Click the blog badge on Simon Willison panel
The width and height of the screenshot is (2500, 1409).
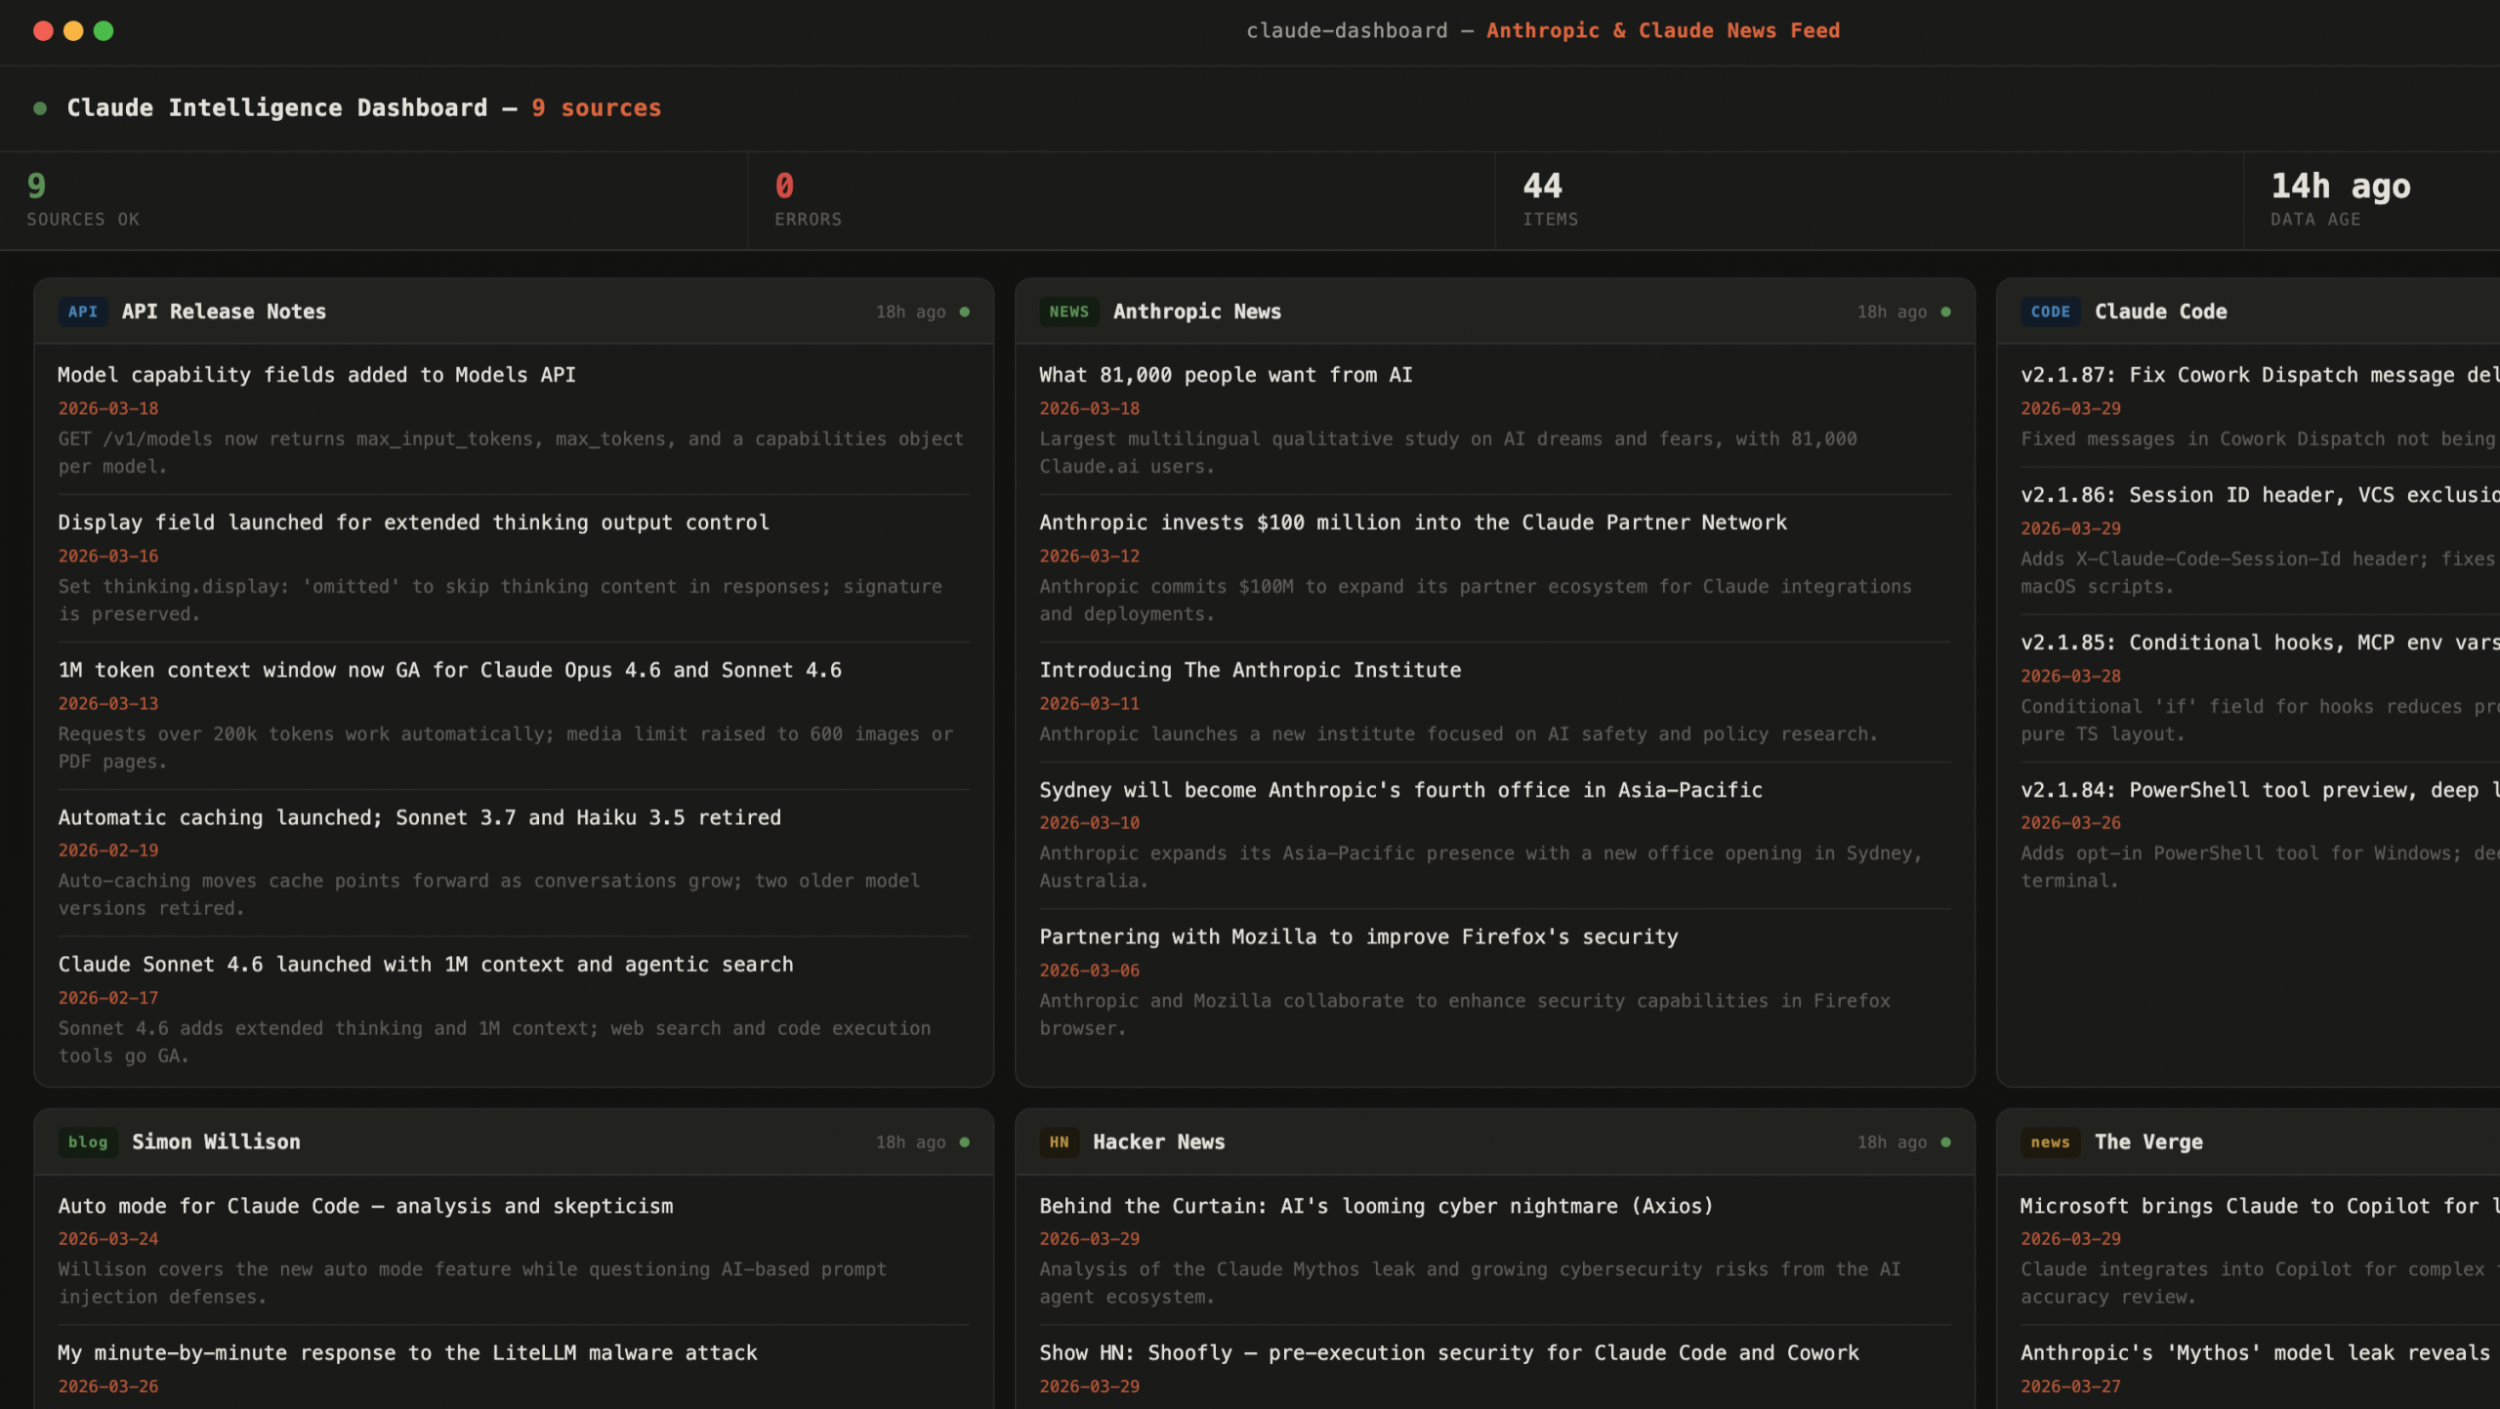pyautogui.click(x=88, y=1141)
